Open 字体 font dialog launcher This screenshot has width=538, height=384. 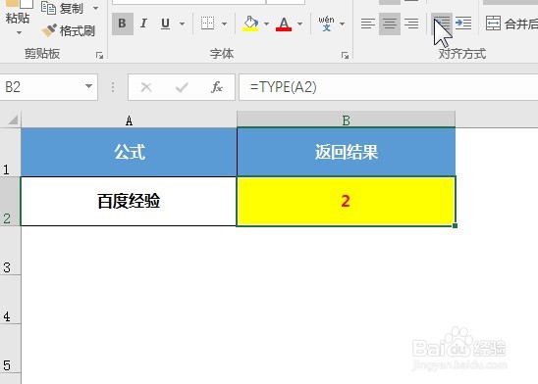click(345, 55)
